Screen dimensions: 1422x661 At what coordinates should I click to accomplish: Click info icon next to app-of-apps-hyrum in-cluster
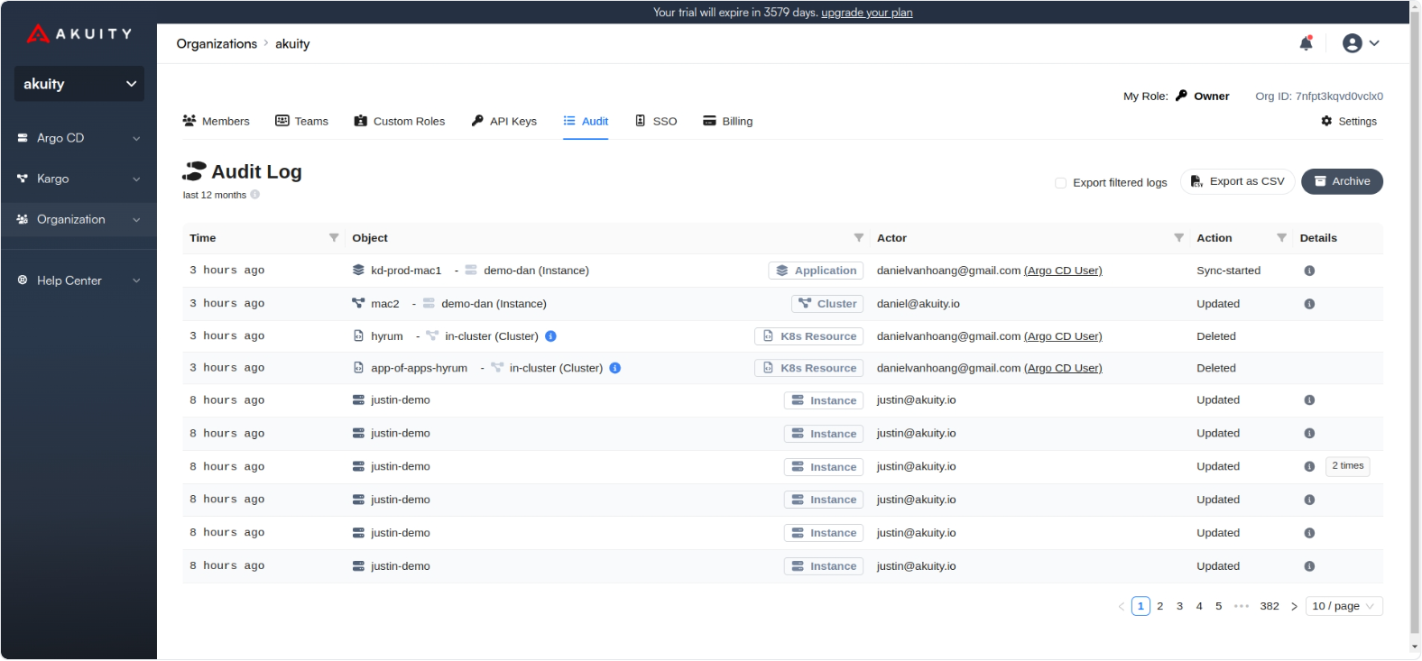coord(614,368)
